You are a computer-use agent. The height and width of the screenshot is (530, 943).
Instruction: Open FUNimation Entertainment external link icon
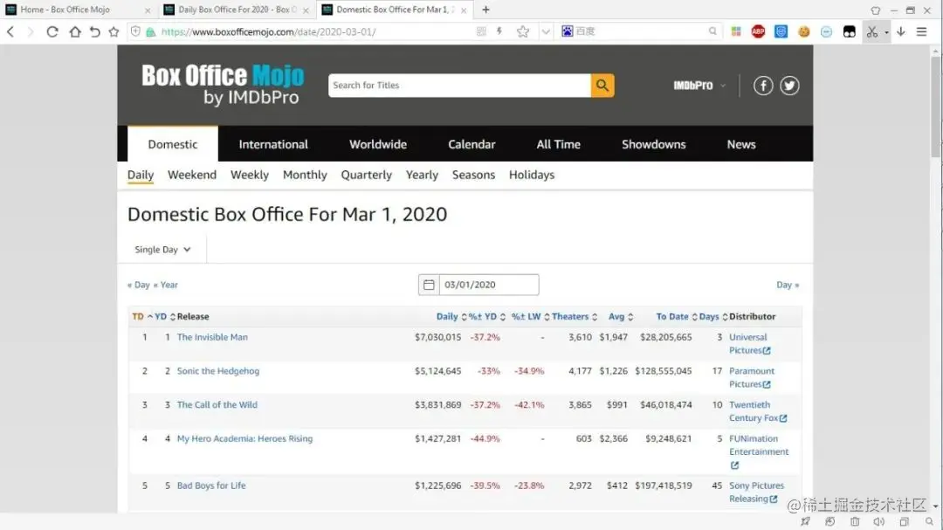pyautogui.click(x=734, y=465)
